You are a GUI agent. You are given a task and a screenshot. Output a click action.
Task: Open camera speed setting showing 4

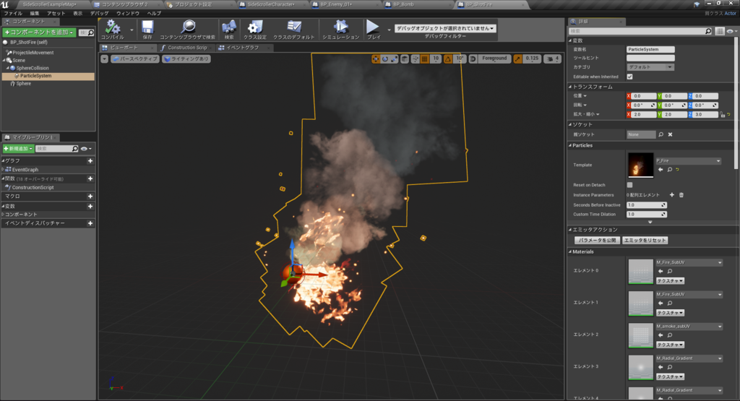pyautogui.click(x=553, y=59)
